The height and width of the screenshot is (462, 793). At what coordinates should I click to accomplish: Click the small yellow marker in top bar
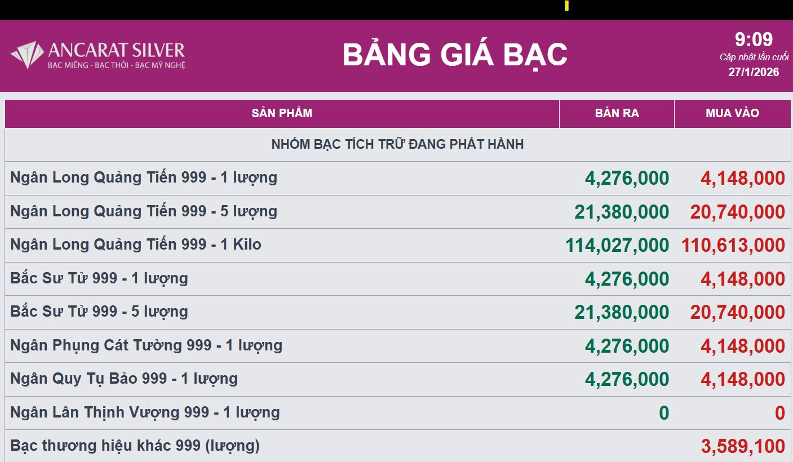[566, 6]
